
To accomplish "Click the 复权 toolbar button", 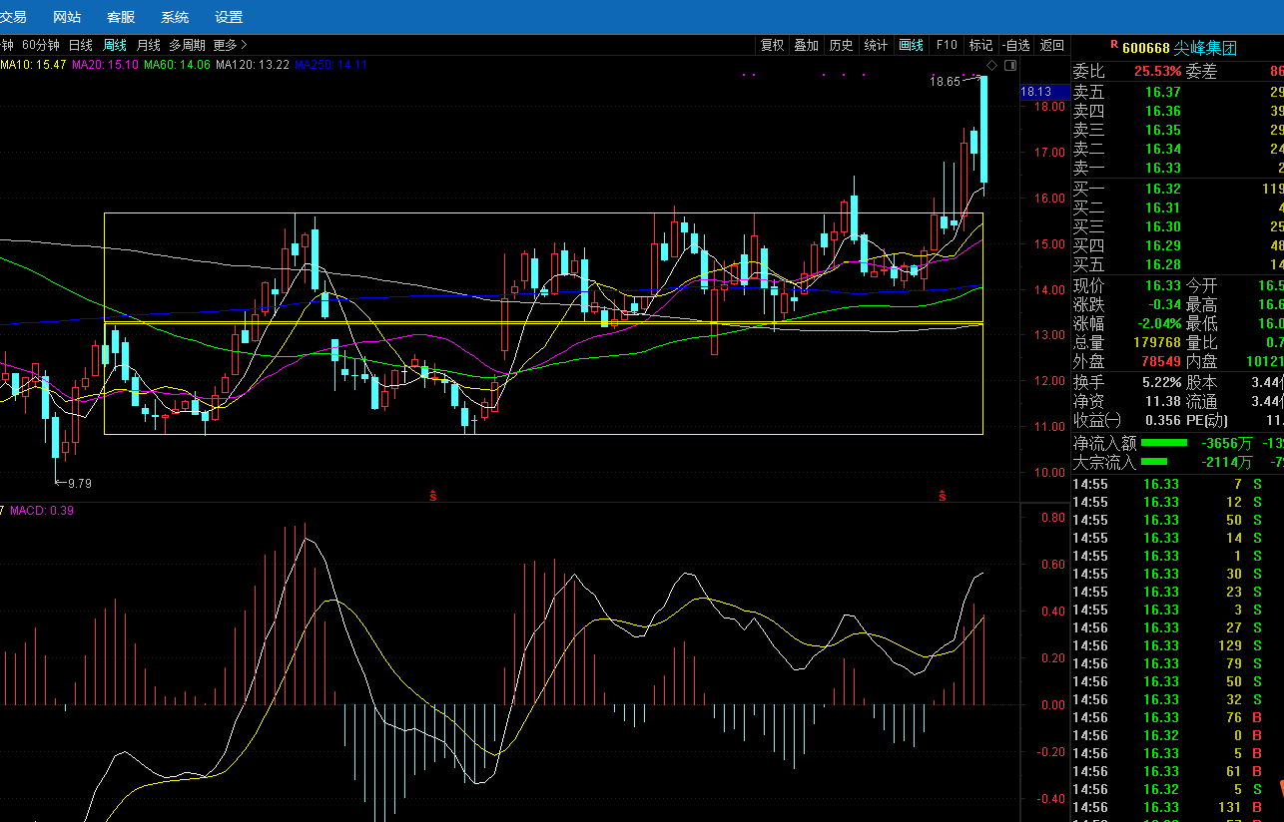I will tap(773, 45).
